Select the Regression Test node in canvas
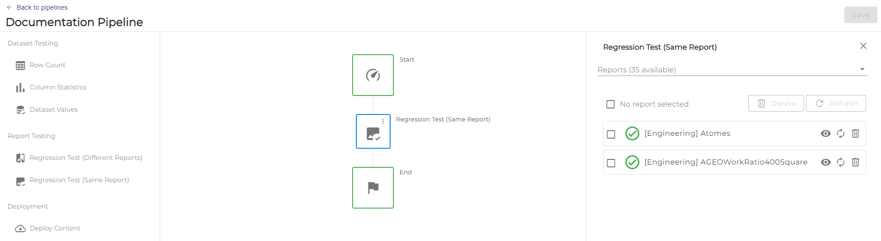The height and width of the screenshot is (241, 881). click(373, 132)
